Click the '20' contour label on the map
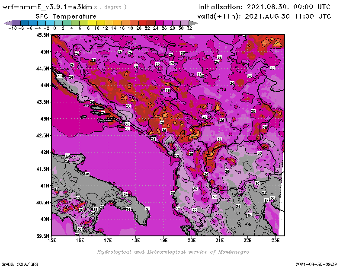The height and width of the screenshot is (267, 346). click(x=162, y=123)
